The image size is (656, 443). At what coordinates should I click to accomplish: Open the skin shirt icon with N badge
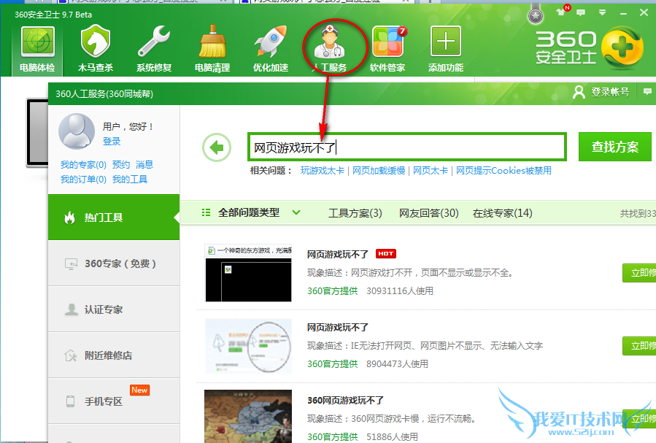[x=561, y=12]
